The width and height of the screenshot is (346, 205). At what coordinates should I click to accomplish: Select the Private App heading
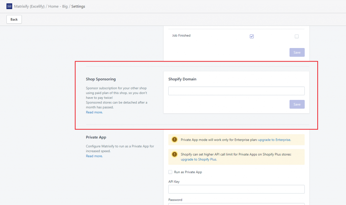[x=96, y=137]
